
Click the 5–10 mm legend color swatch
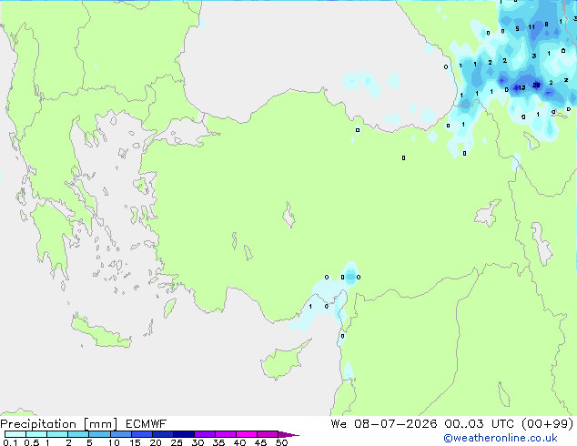[x=99, y=434]
